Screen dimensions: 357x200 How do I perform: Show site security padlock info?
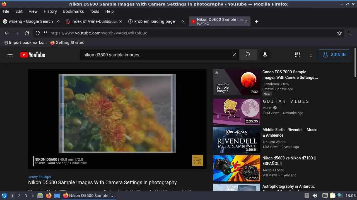[45, 33]
